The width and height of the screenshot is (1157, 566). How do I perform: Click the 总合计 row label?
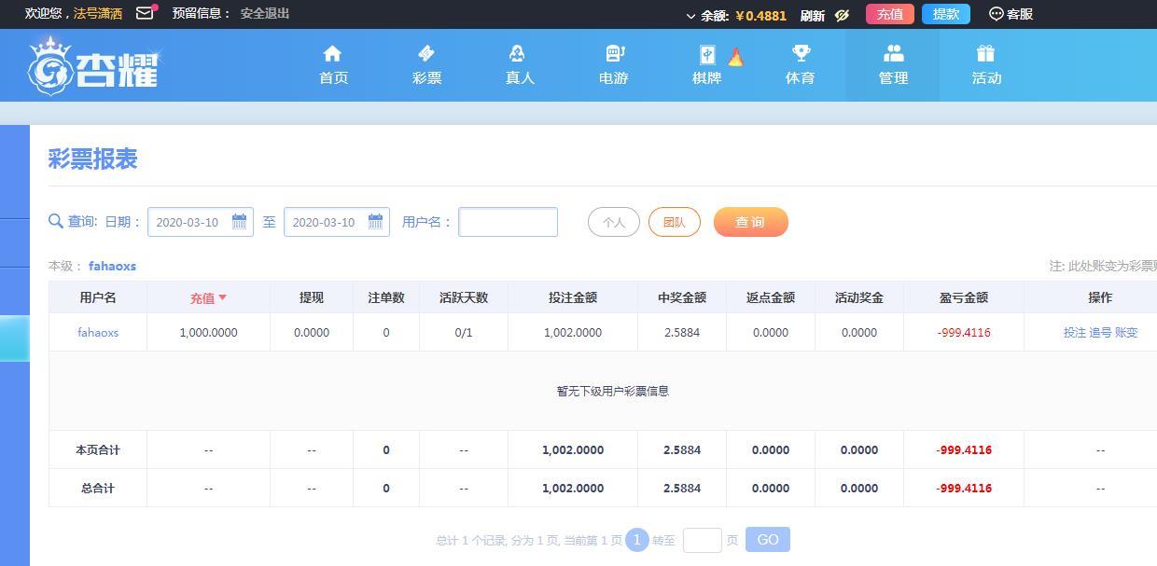(x=98, y=488)
